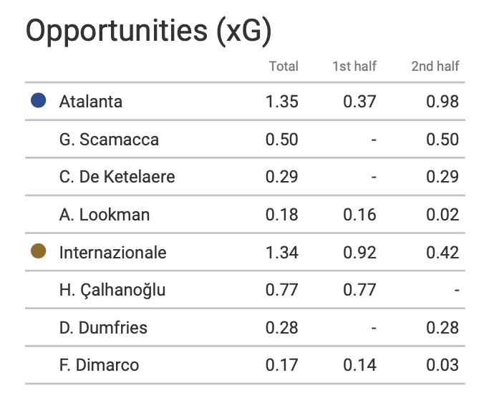Screen dimensions: 484x398
Task: Click the 2nd half column header
Action: pos(435,67)
